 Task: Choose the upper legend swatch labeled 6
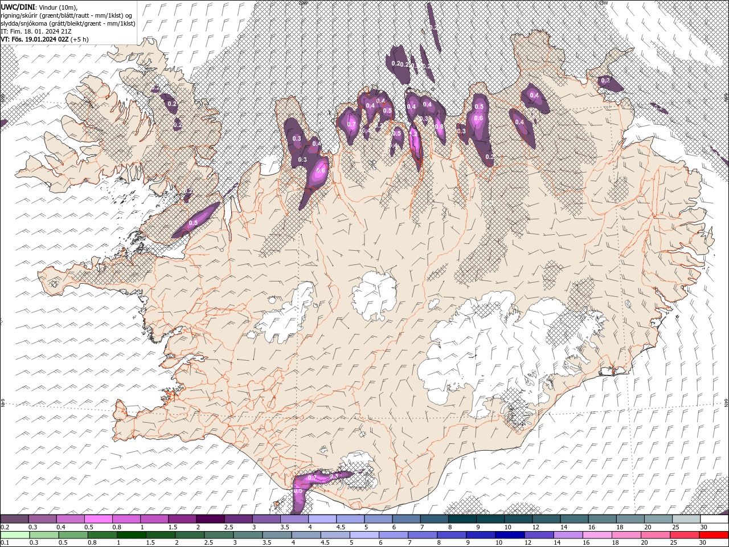pyautogui.click(x=406, y=519)
